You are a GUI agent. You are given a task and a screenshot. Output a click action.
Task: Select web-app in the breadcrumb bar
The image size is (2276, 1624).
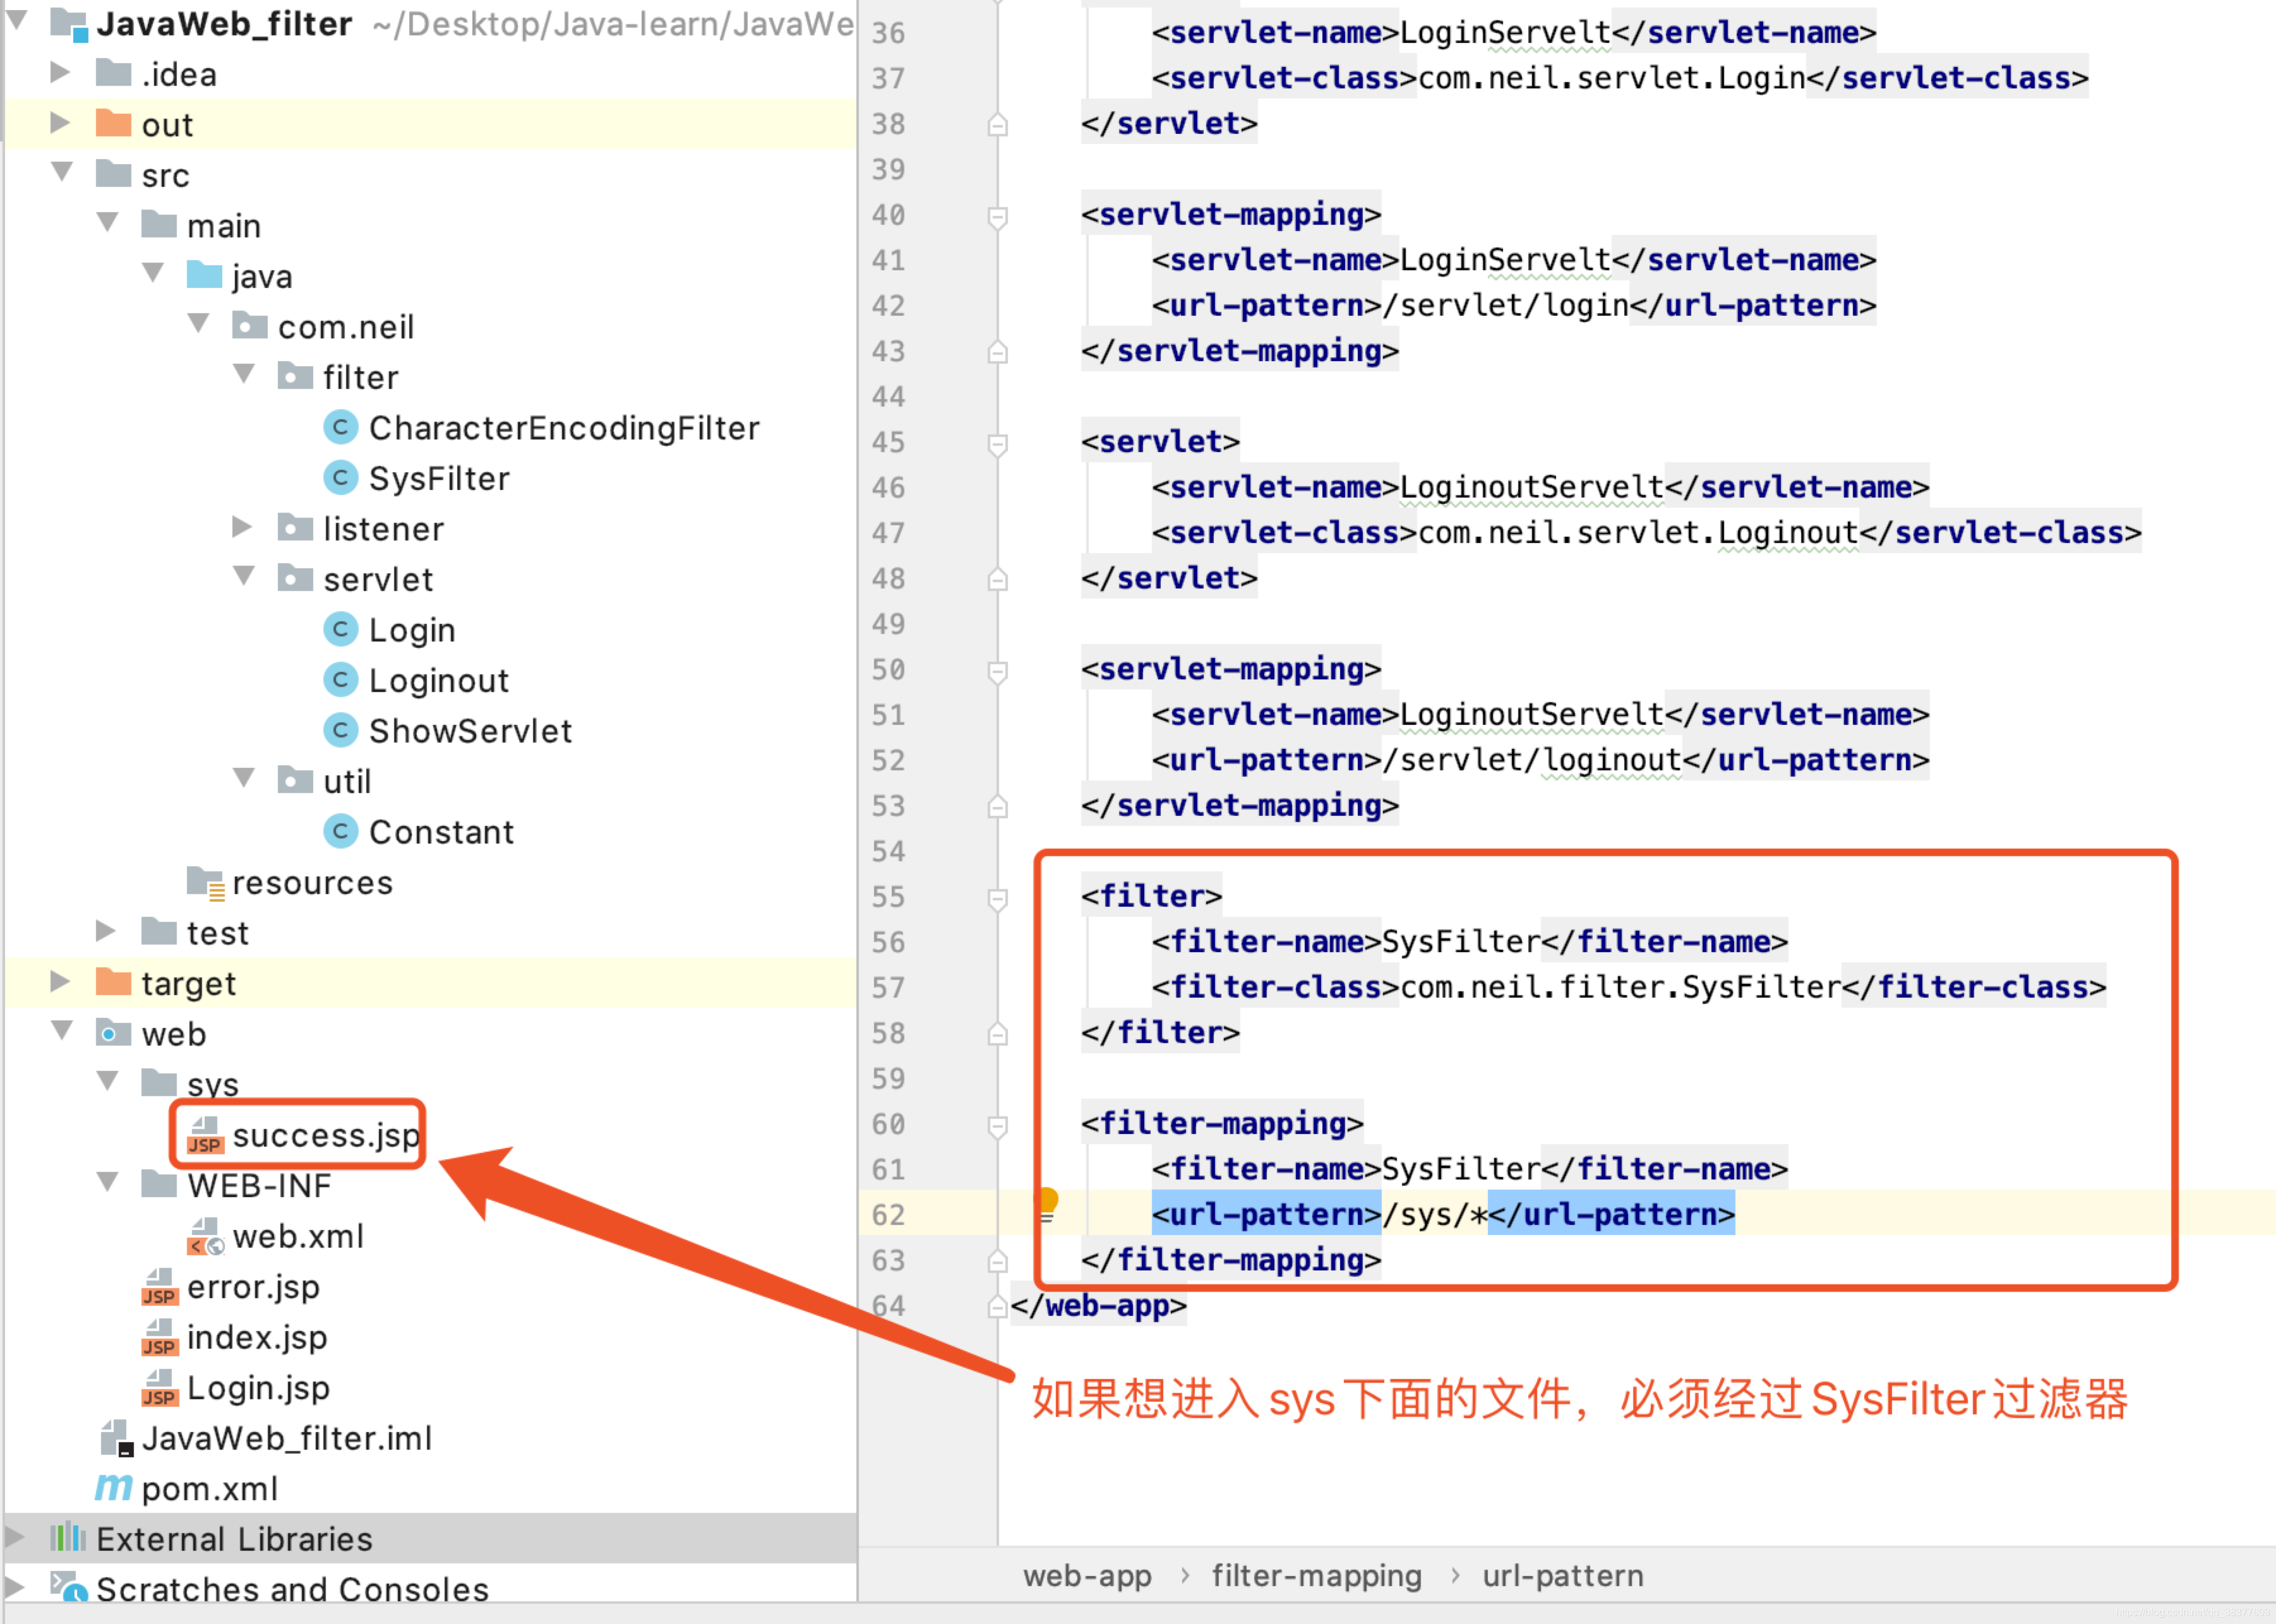[x=1087, y=1576]
